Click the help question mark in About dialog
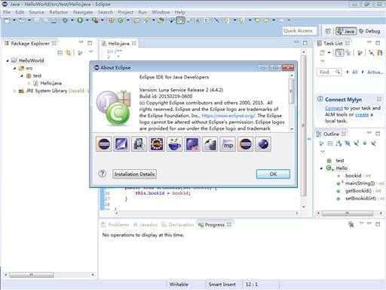This screenshot has width=386, height=290. [x=103, y=174]
